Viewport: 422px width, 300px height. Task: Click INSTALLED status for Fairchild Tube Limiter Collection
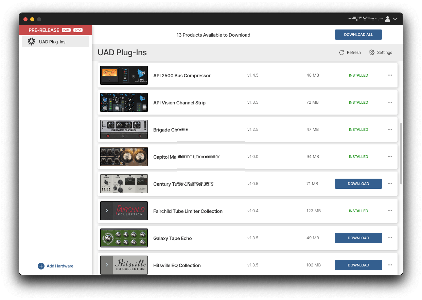click(x=358, y=211)
